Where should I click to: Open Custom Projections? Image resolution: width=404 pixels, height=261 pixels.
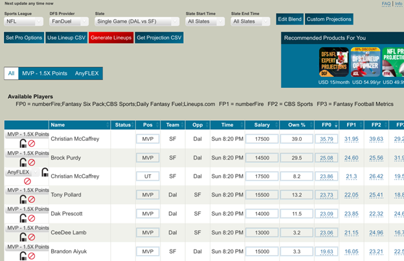click(x=329, y=19)
